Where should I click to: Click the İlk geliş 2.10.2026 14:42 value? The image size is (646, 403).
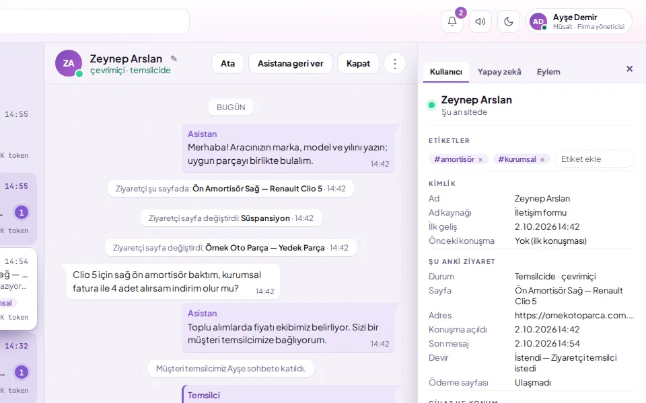547,226
